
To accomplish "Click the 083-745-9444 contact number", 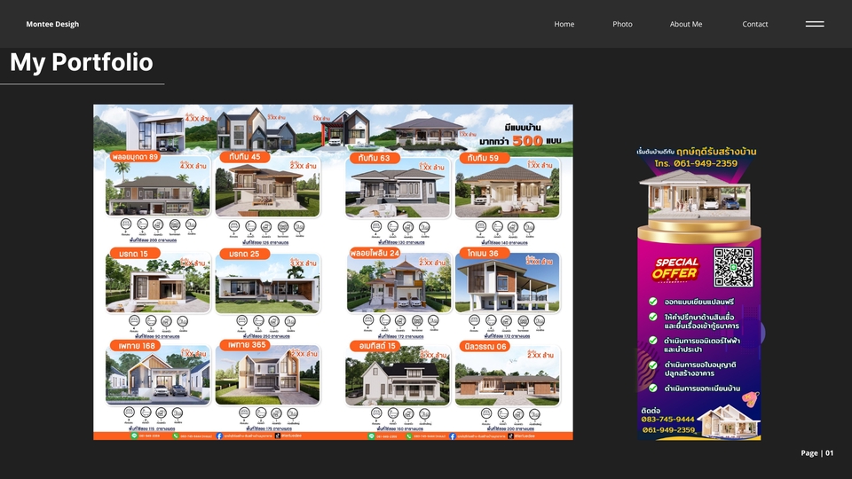I will coord(667,420).
